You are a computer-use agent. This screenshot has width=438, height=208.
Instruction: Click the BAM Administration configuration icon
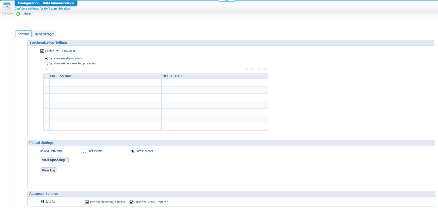tap(7, 6)
